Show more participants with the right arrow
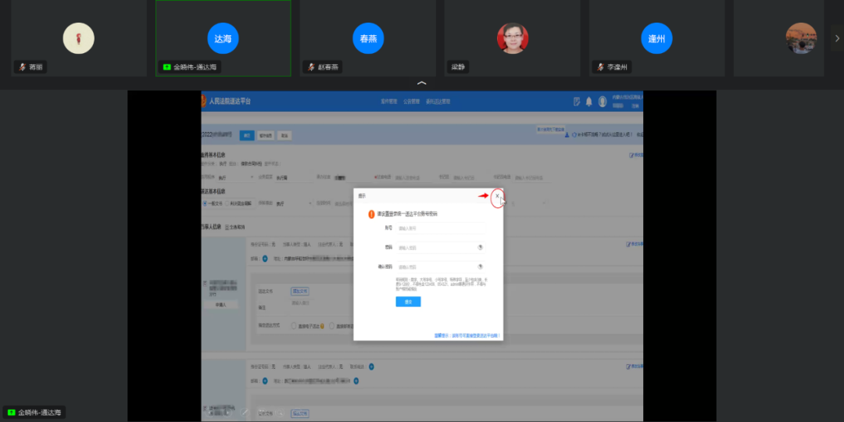The height and width of the screenshot is (422, 844). pos(837,38)
